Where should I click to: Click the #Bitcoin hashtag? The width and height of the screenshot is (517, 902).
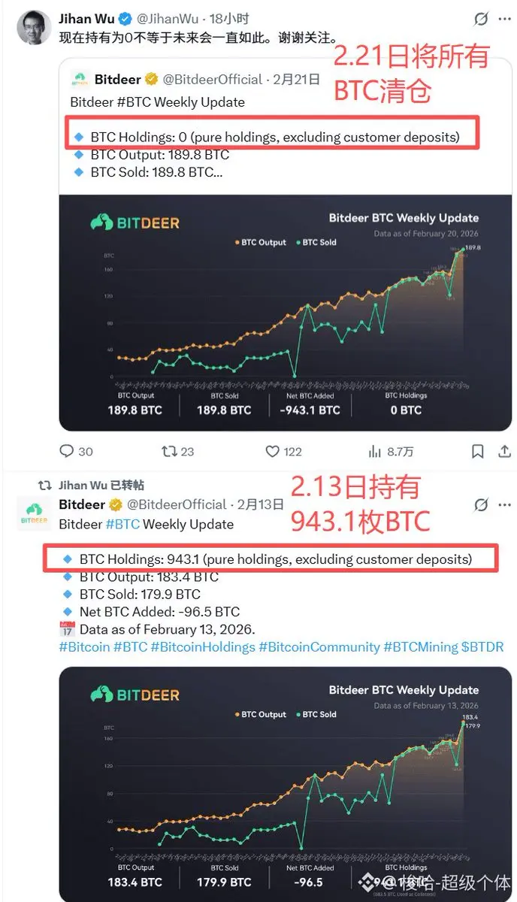[x=84, y=646]
